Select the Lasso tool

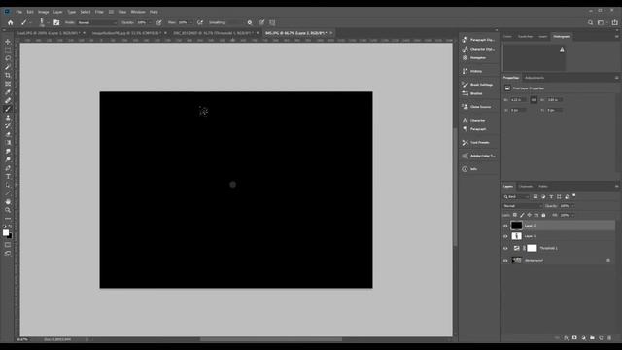[8, 58]
